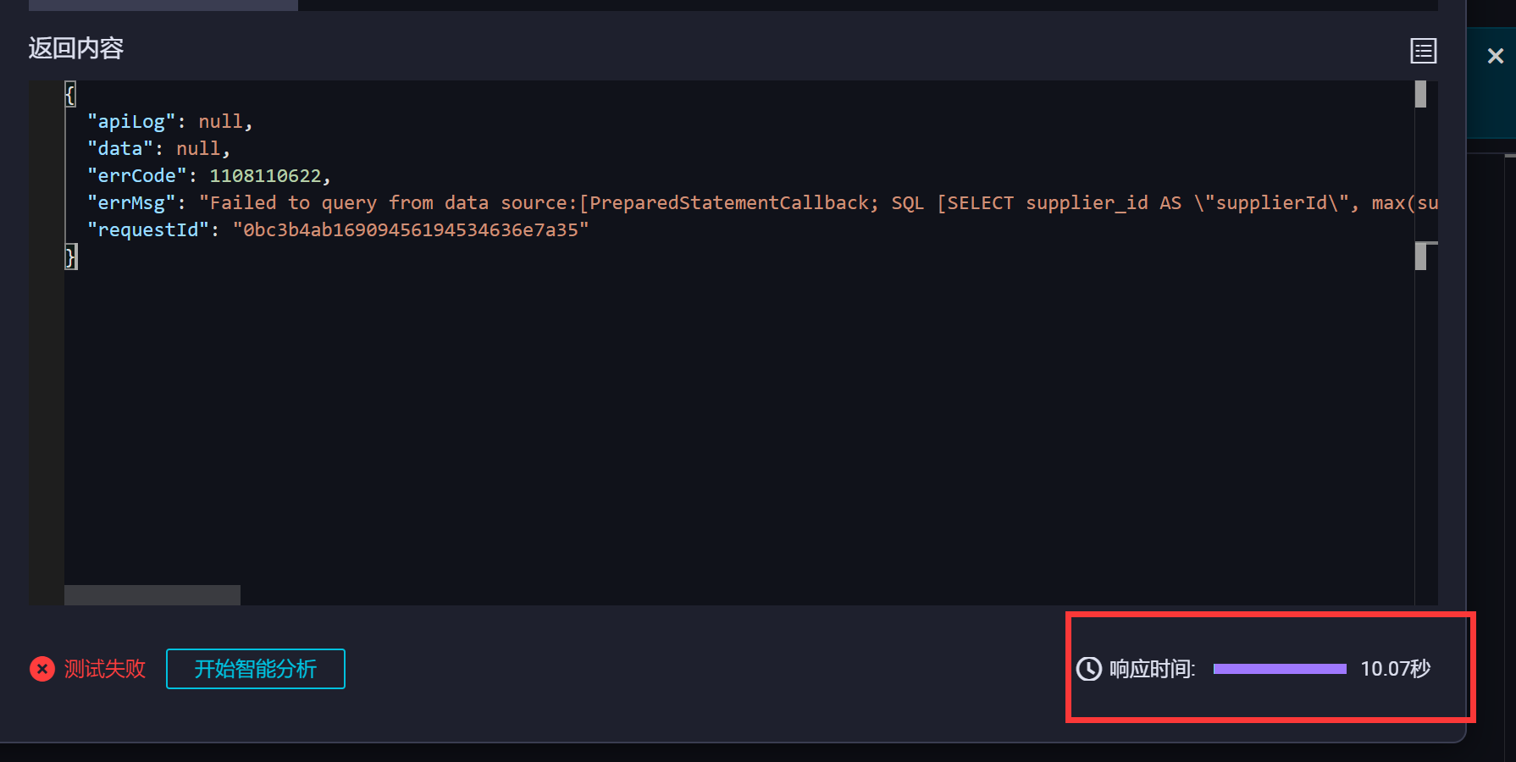Screen dimensions: 1516x762
Task: Select the 10.07秒 response time value
Action: 1395,669
